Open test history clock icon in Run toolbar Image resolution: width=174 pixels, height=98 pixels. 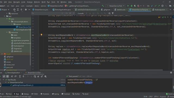(x=35, y=76)
